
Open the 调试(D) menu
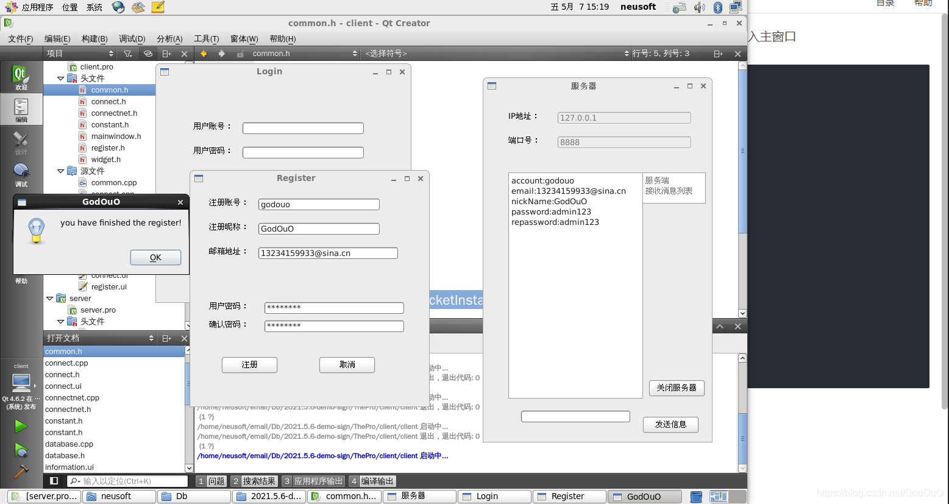click(132, 39)
